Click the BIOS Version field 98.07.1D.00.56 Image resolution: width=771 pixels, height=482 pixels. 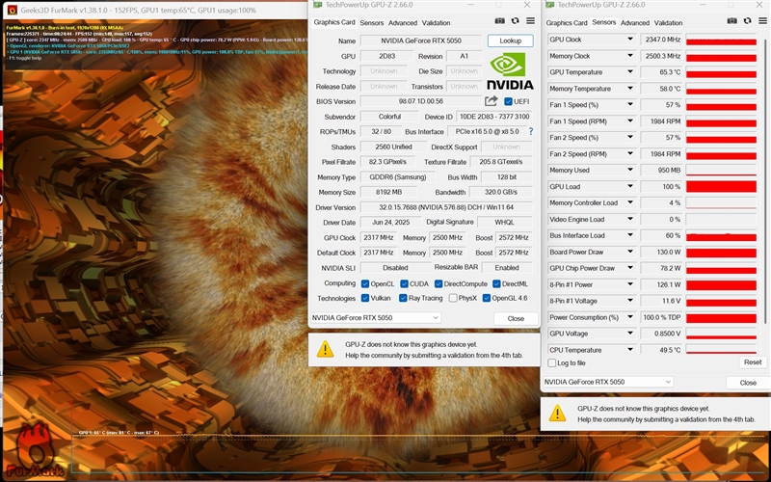[421, 101]
